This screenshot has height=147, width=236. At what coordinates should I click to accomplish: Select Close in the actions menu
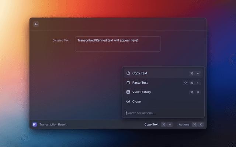tap(136, 101)
